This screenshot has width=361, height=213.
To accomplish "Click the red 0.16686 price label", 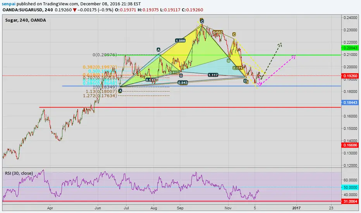I will [x=350, y=145].
